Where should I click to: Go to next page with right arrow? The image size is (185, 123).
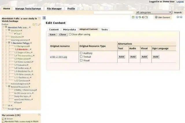181,17
